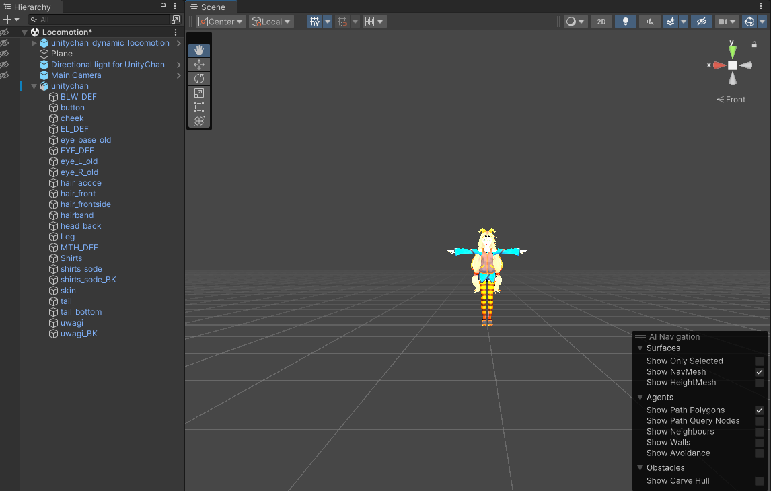This screenshot has width=771, height=491.
Task: Open the Center pivot dropdown
Action: [221, 22]
